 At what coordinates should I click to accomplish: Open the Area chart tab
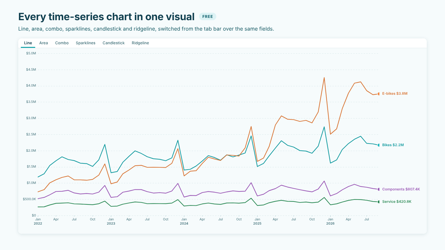click(x=44, y=43)
